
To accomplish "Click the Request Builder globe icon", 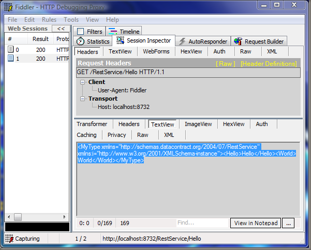I will 238,41.
